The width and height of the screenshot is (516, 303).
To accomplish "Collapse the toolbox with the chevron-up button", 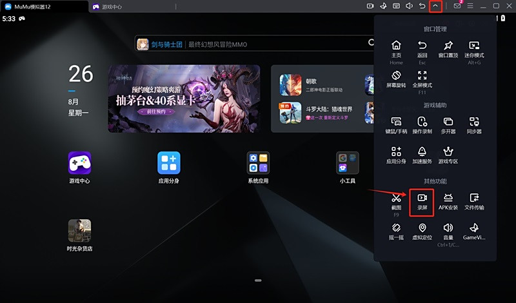I will pos(435,6).
